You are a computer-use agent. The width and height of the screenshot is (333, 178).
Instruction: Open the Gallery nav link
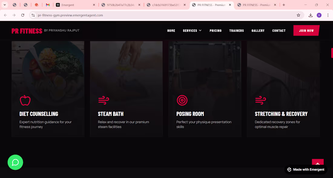(x=258, y=31)
